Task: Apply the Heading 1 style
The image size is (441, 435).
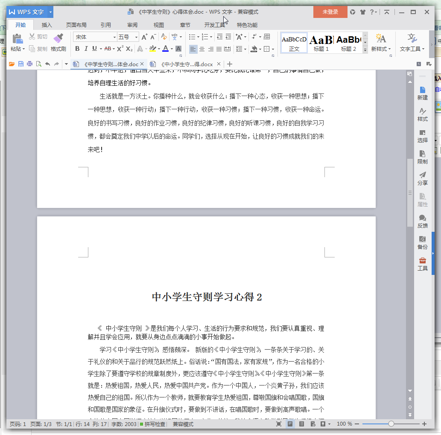Action: point(321,42)
